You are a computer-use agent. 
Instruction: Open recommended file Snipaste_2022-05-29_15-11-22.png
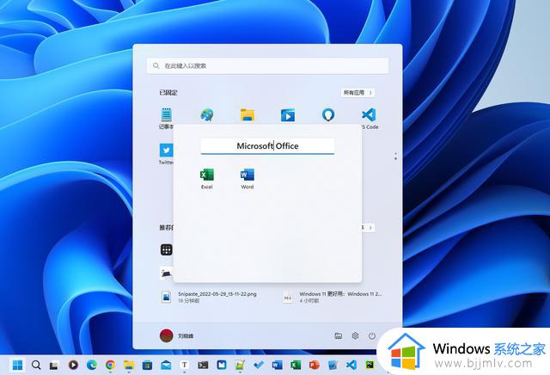(x=209, y=297)
